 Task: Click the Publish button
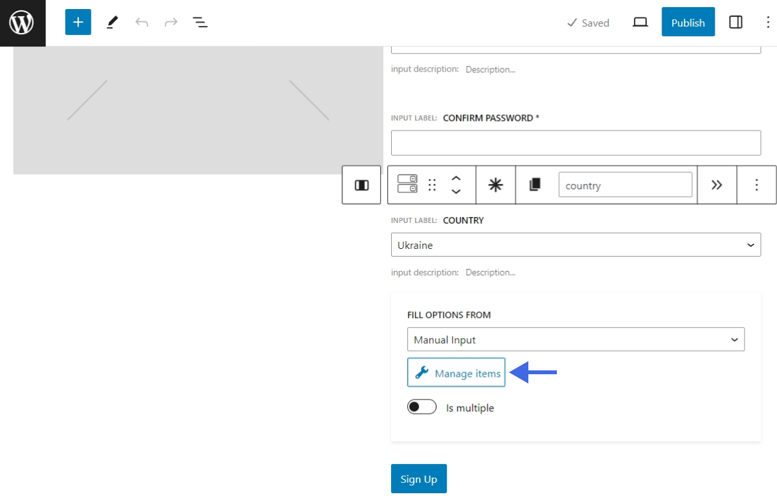pyautogui.click(x=688, y=22)
